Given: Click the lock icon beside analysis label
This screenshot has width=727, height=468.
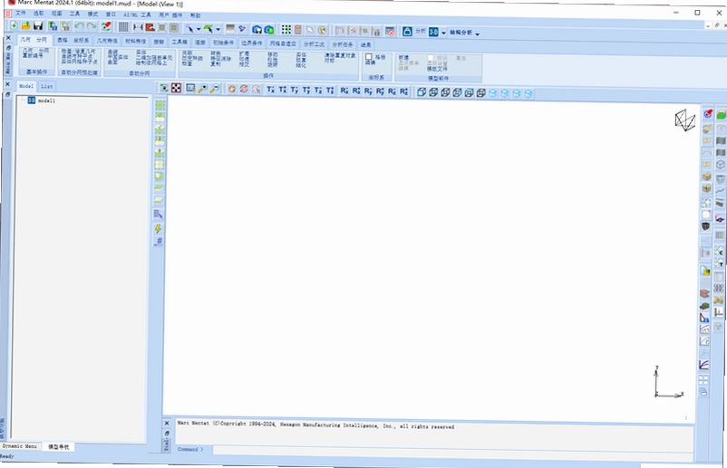Looking at the screenshot, I should click(407, 31).
